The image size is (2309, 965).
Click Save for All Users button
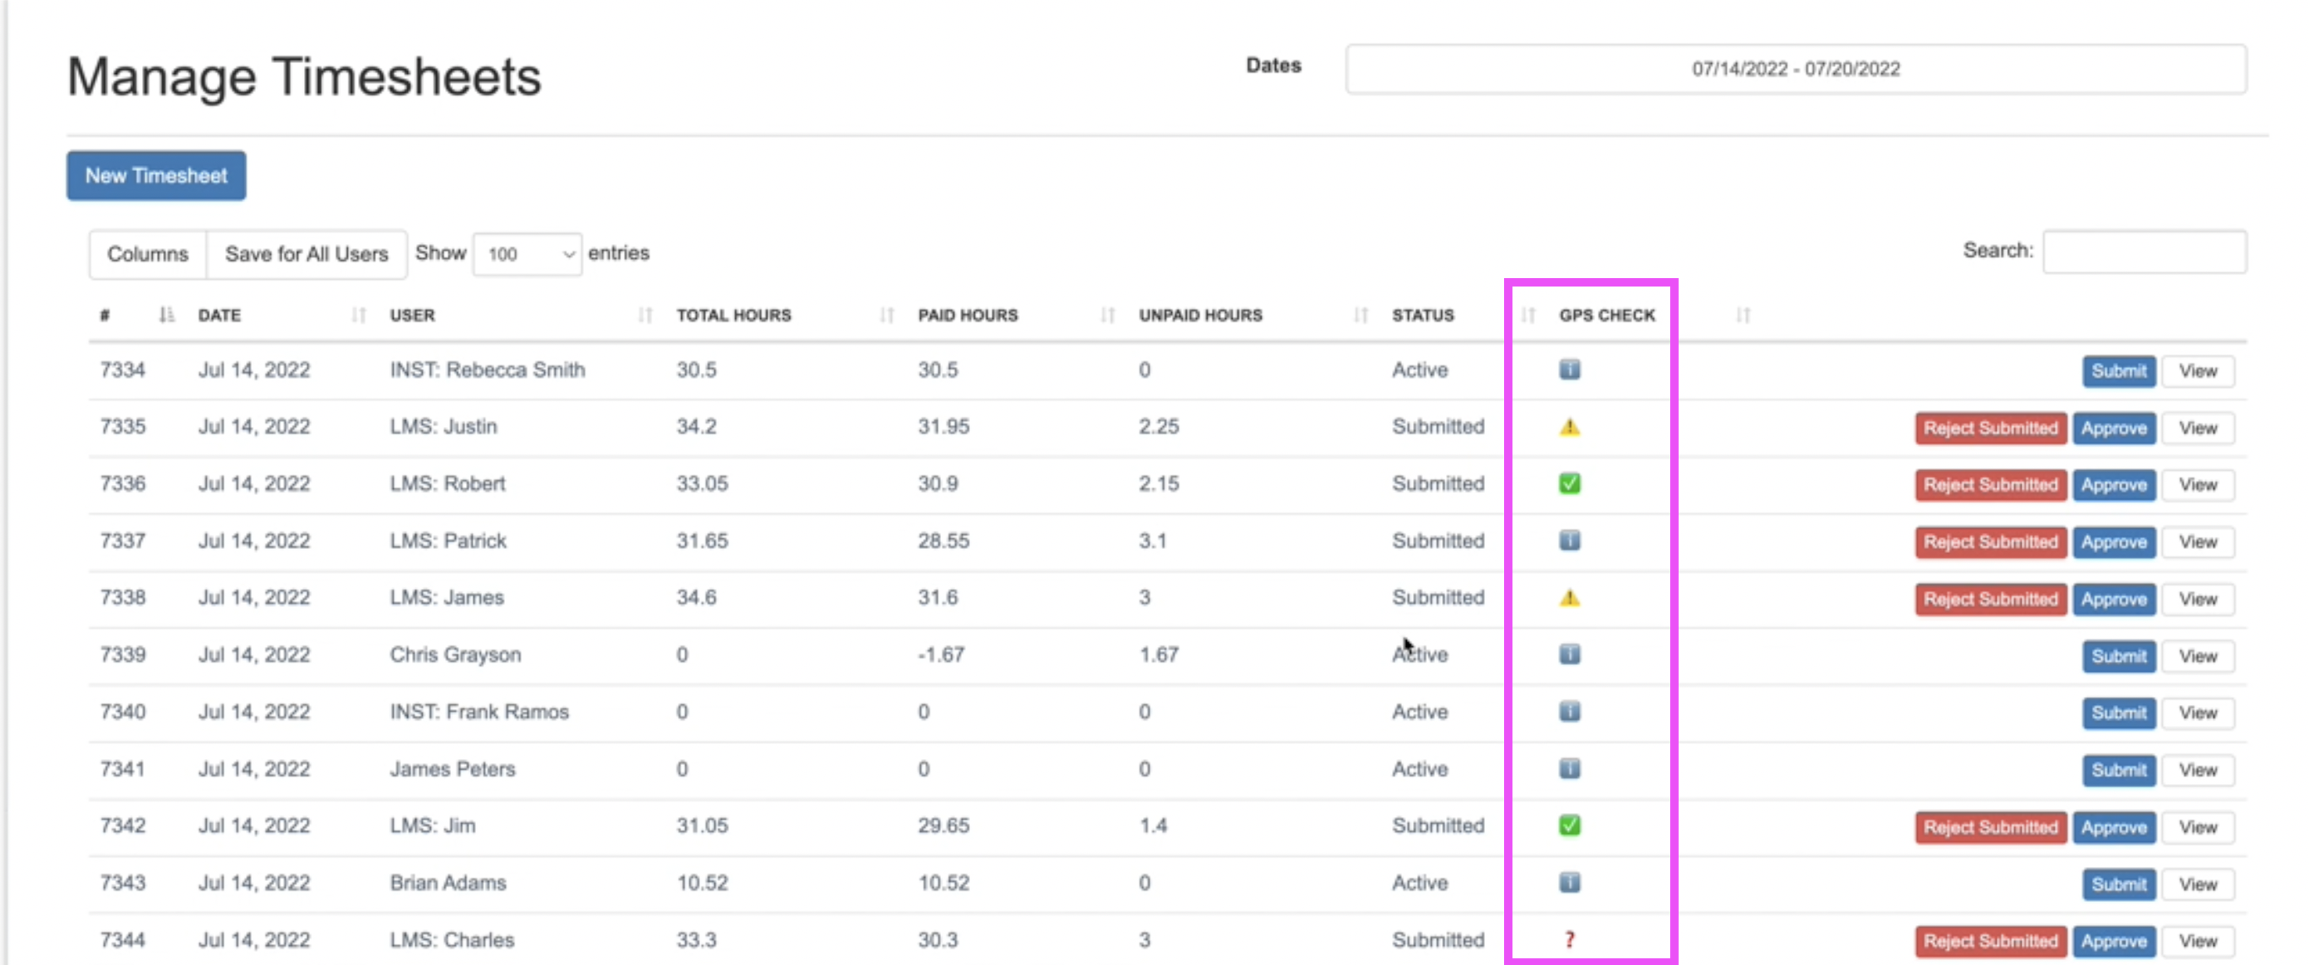(x=306, y=254)
